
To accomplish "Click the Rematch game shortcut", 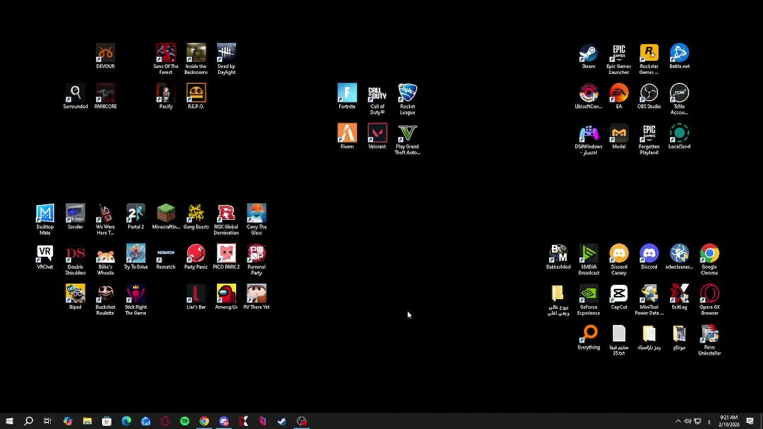I will click(x=166, y=257).
